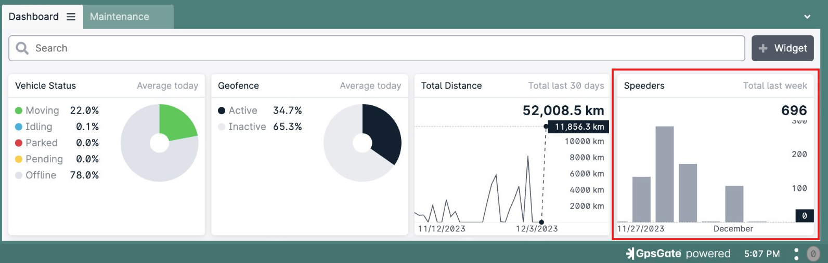Click 'Average today' in Vehicle Status widget
Screen dimensions: 828x263
167,86
